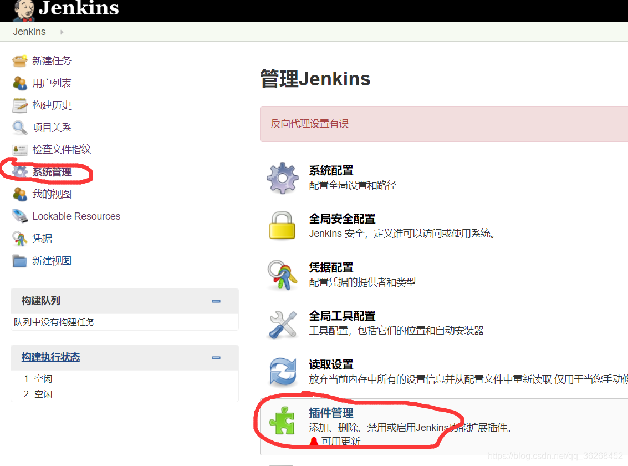
Task: Open the 凭据配置 heading link
Action: coord(331,267)
